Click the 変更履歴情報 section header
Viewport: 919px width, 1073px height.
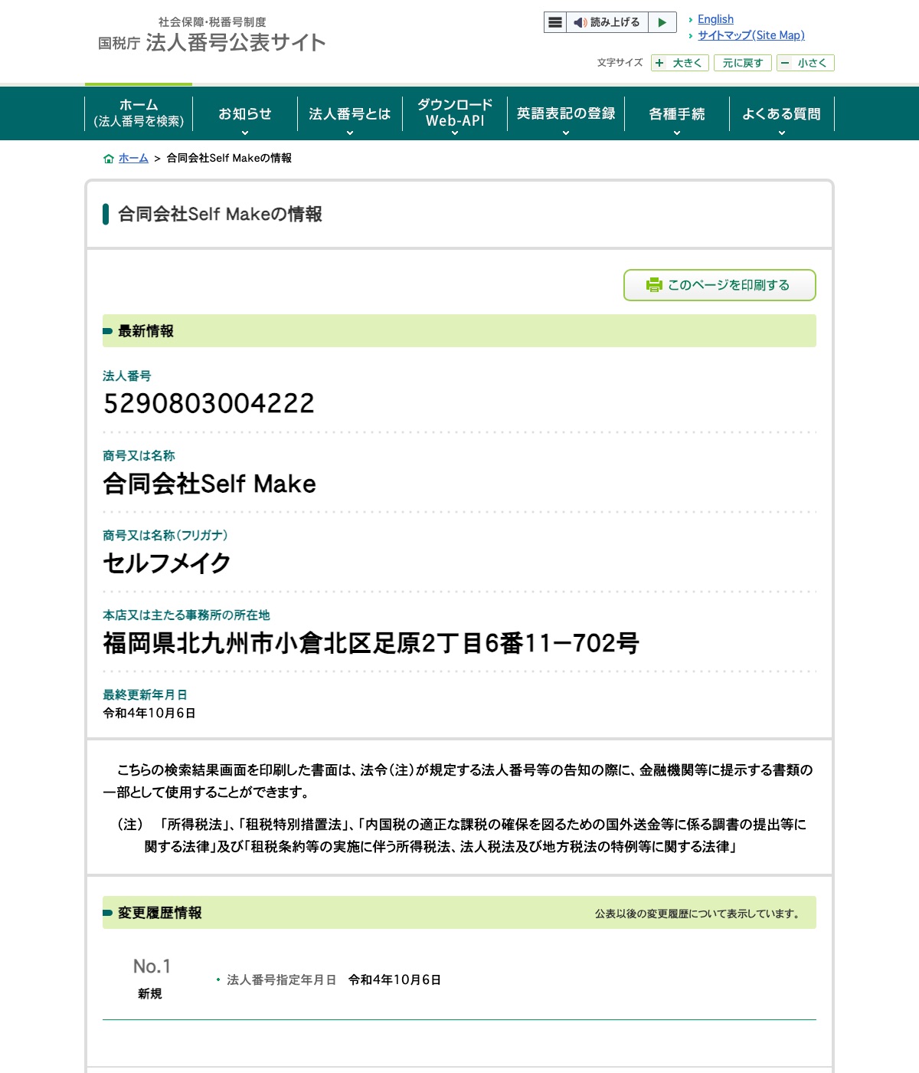tap(459, 913)
